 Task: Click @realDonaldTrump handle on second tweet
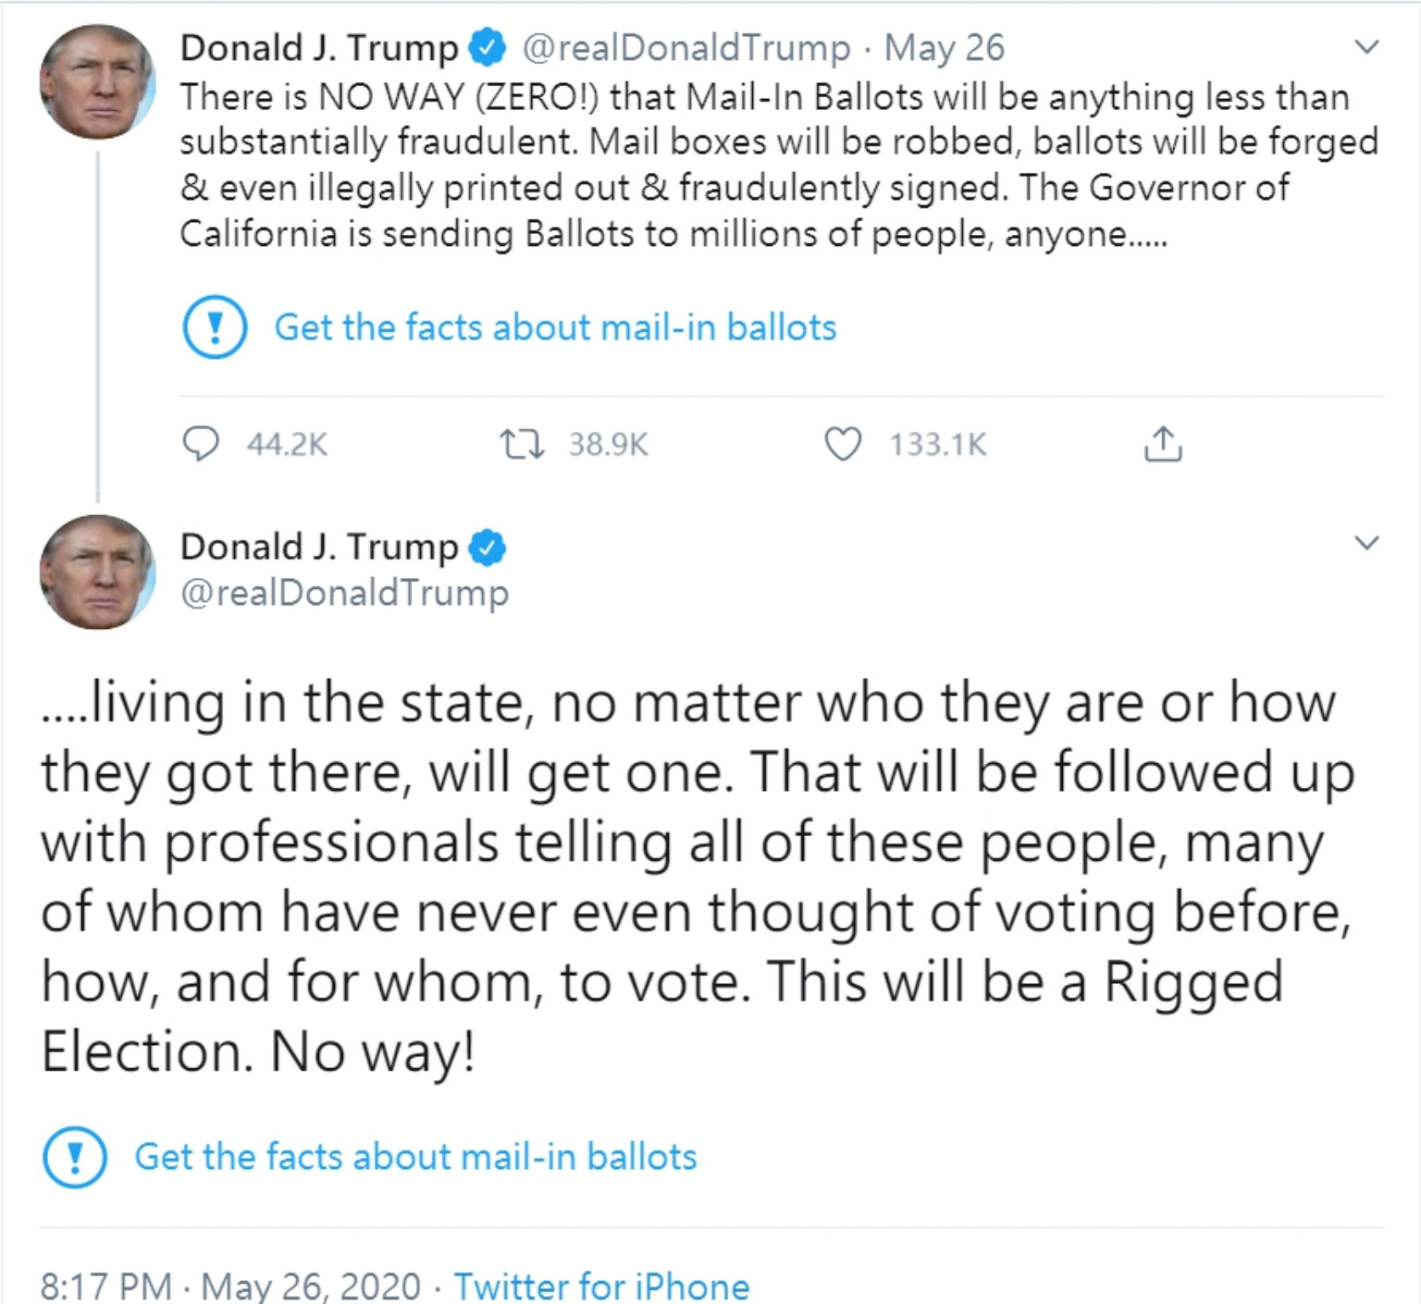[x=344, y=593]
